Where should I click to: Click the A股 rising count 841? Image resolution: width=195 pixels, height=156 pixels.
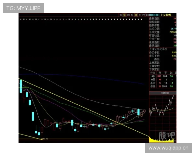[x=159, y=76]
